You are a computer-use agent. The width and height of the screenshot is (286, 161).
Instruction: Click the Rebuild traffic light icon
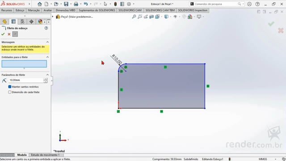click(x=115, y=4)
